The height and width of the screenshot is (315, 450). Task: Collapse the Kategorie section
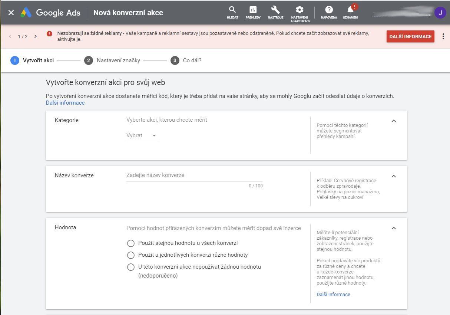[x=394, y=121]
